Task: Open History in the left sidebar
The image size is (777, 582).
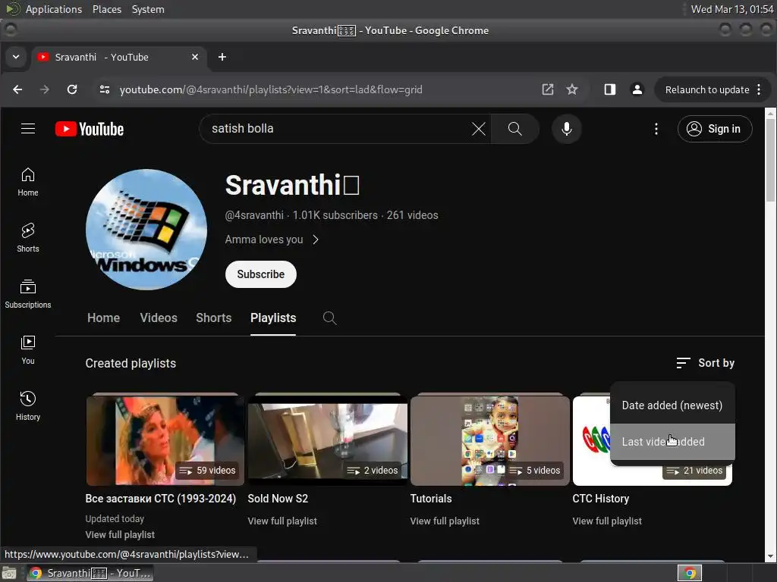Action: coord(28,406)
